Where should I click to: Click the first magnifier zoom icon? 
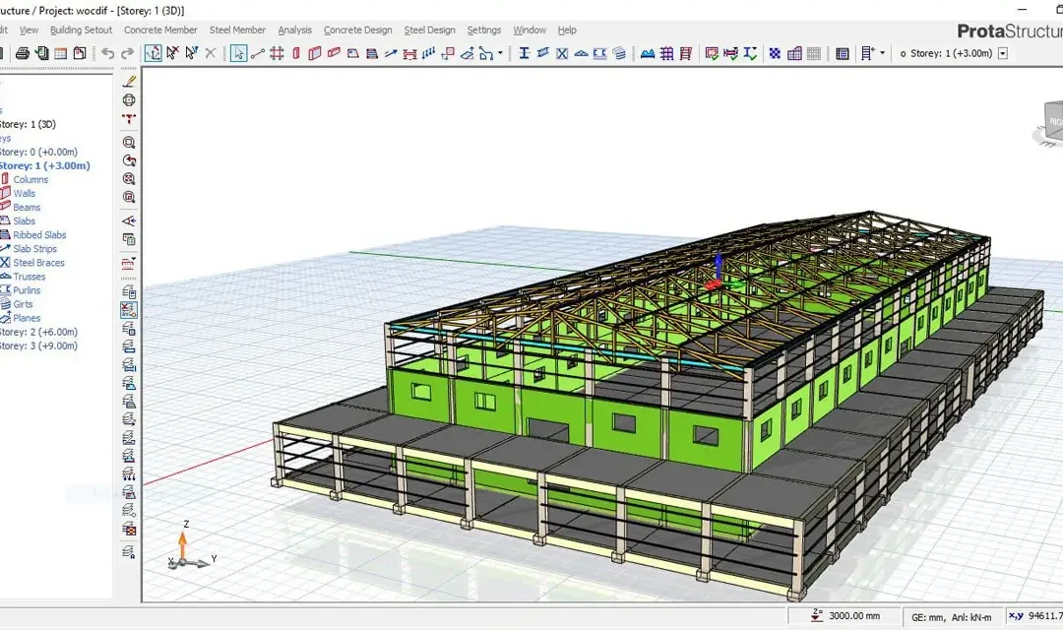[x=129, y=143]
